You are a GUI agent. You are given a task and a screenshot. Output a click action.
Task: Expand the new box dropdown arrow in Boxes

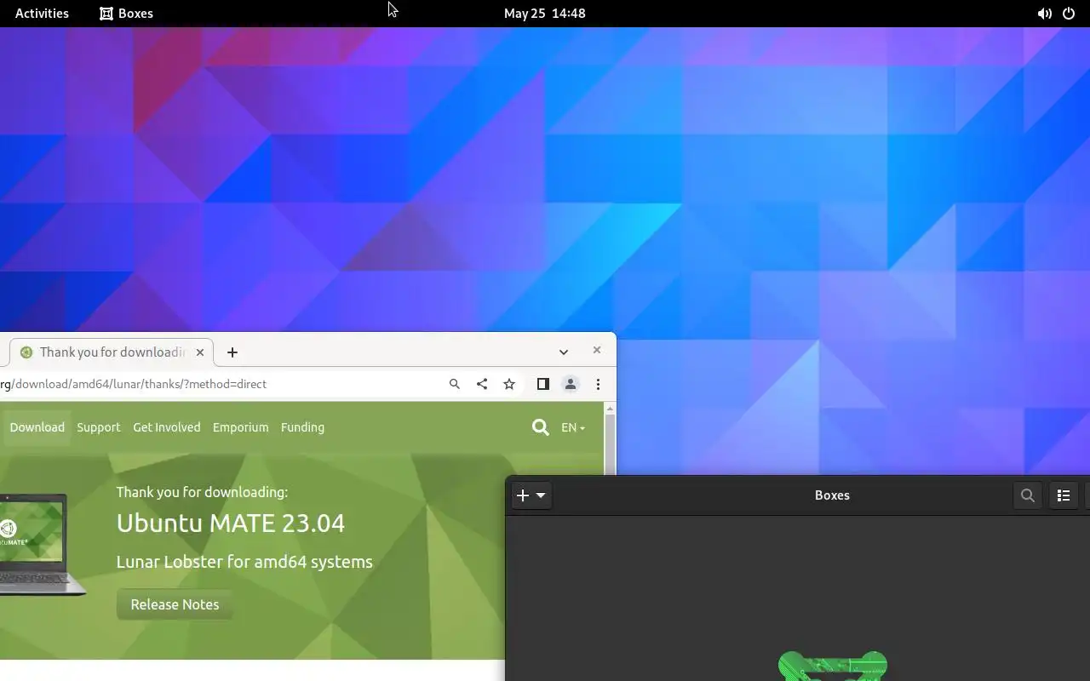[x=541, y=495]
